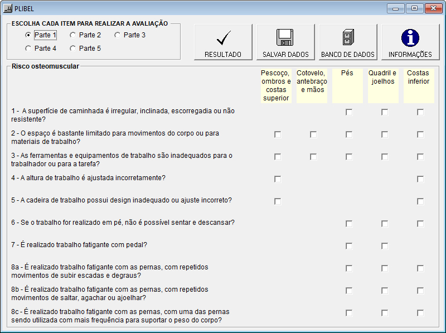Click the 'Risco osteomuscular' group label
Image resolution: width=446 pixels, height=333 pixels.
pos(45,66)
